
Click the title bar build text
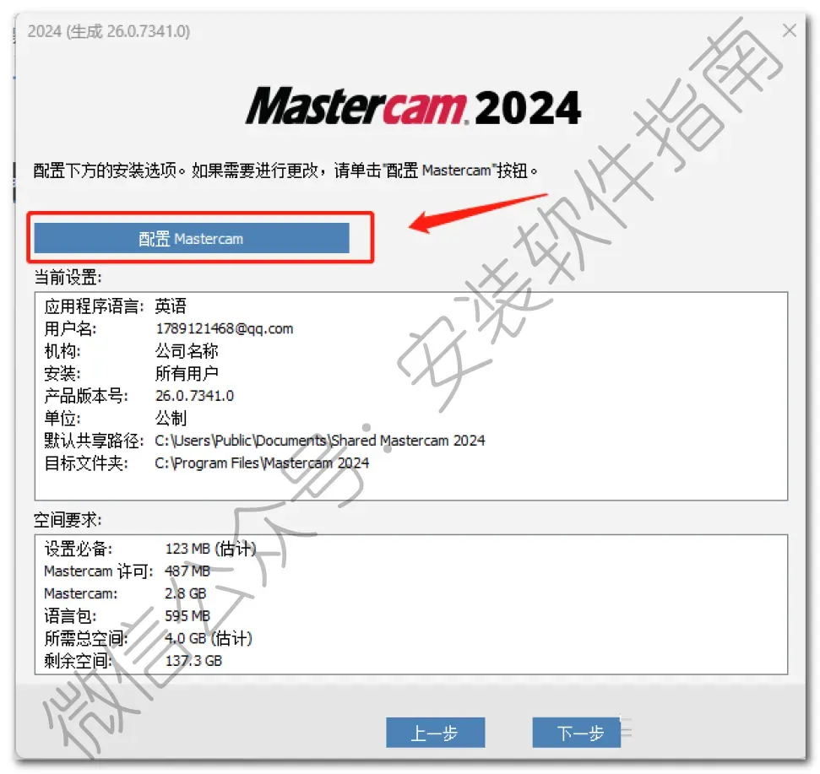[109, 31]
